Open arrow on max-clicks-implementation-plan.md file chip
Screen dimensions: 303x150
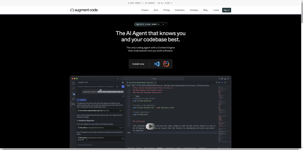pos(122,111)
